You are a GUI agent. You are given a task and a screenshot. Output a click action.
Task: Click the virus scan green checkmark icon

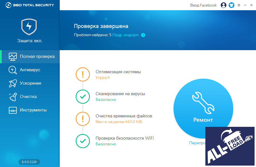pyautogui.click(x=83, y=97)
